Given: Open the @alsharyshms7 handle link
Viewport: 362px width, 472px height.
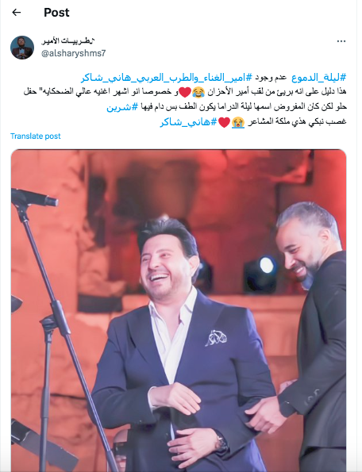Looking at the screenshot, I should point(74,54).
